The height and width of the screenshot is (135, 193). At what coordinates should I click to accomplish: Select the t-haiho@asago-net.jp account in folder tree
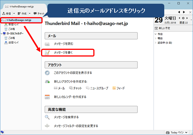[x=19, y=20]
